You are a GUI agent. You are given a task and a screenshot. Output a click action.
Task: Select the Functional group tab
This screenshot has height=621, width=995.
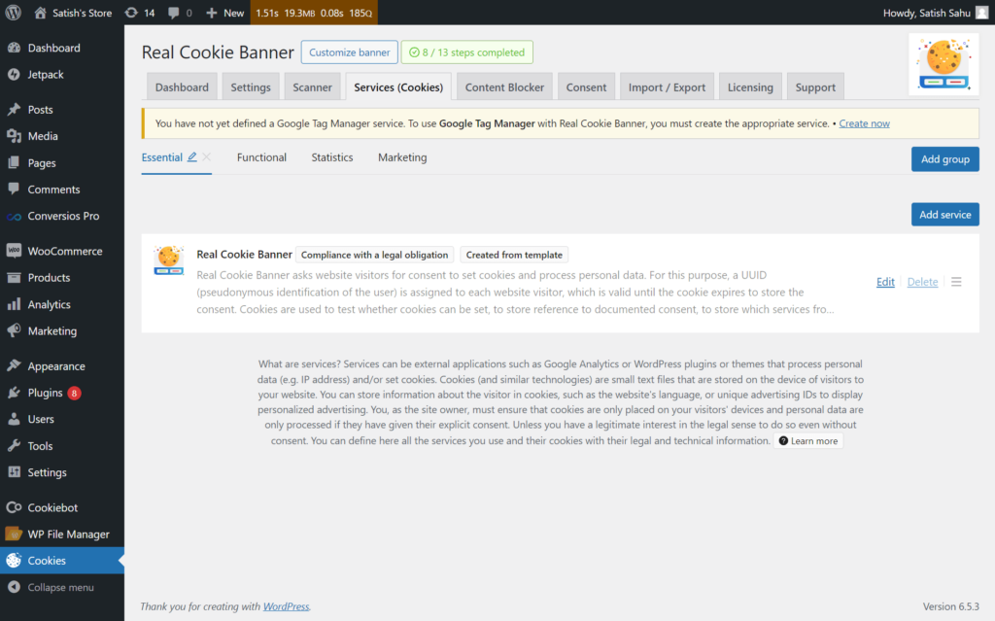tap(261, 157)
